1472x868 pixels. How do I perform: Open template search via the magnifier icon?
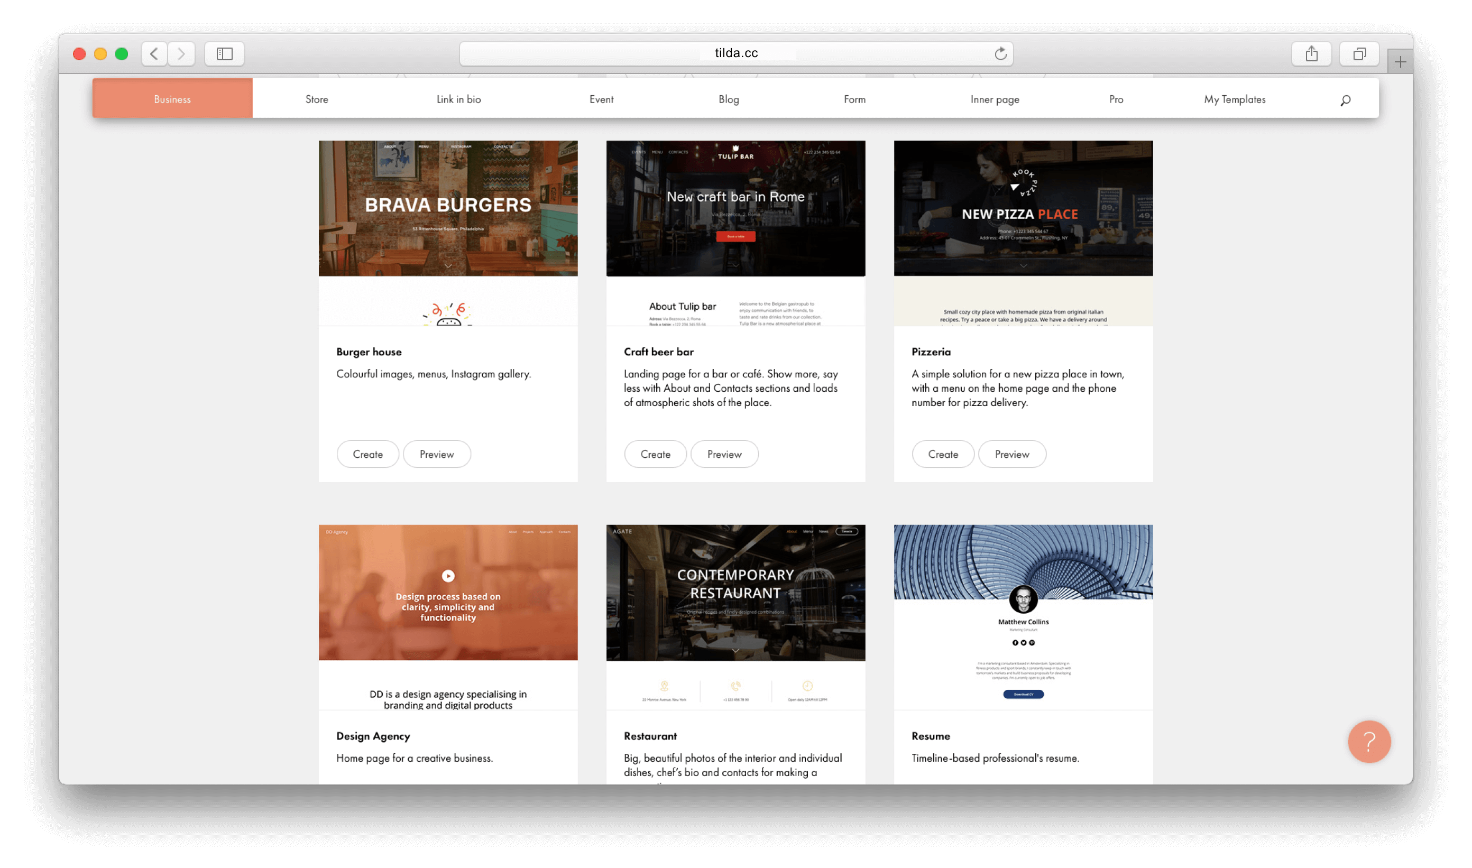pos(1346,99)
